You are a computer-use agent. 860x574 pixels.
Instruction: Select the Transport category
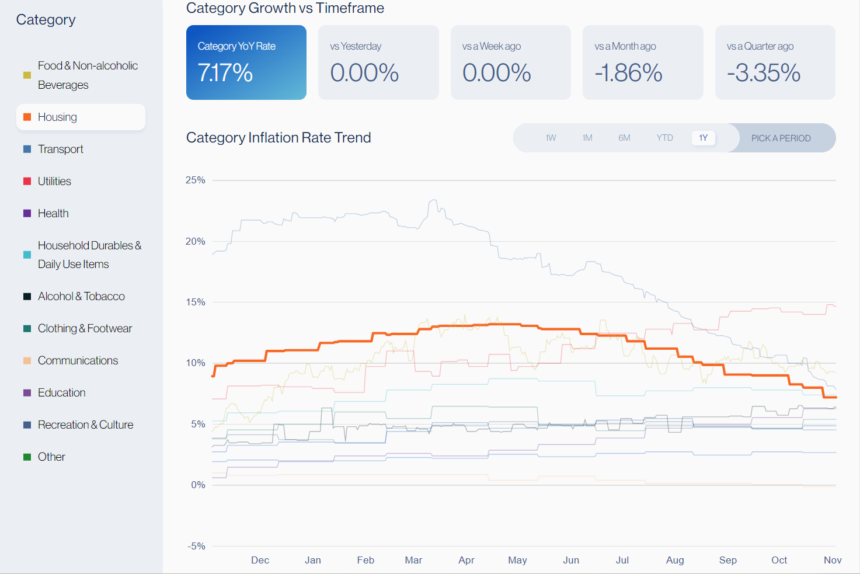coord(60,149)
